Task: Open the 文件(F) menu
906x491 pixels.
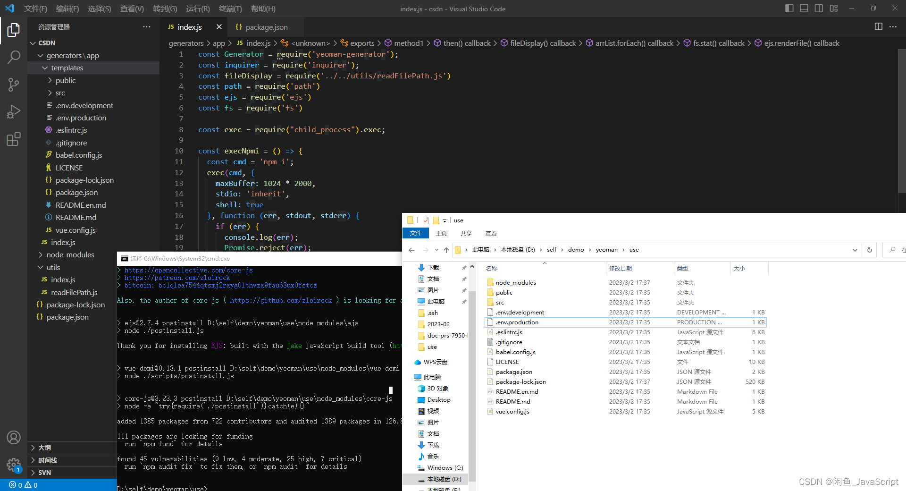Action: [36, 8]
